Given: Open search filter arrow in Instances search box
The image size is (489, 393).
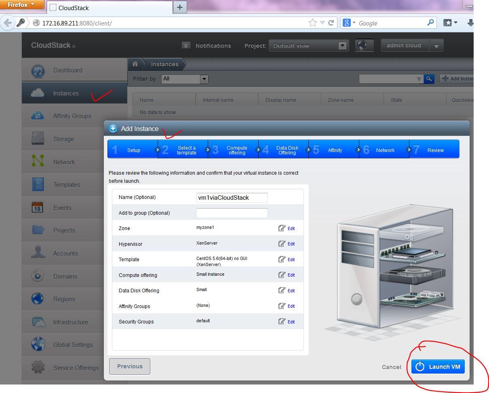Looking at the screenshot, I should pyautogui.click(x=419, y=79).
